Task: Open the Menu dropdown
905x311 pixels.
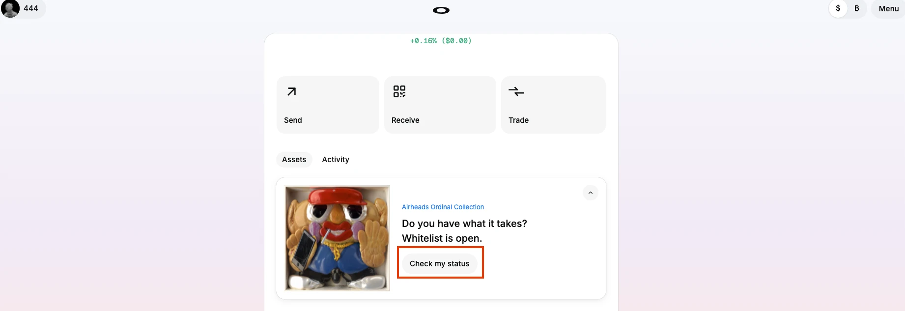Action: (x=888, y=9)
